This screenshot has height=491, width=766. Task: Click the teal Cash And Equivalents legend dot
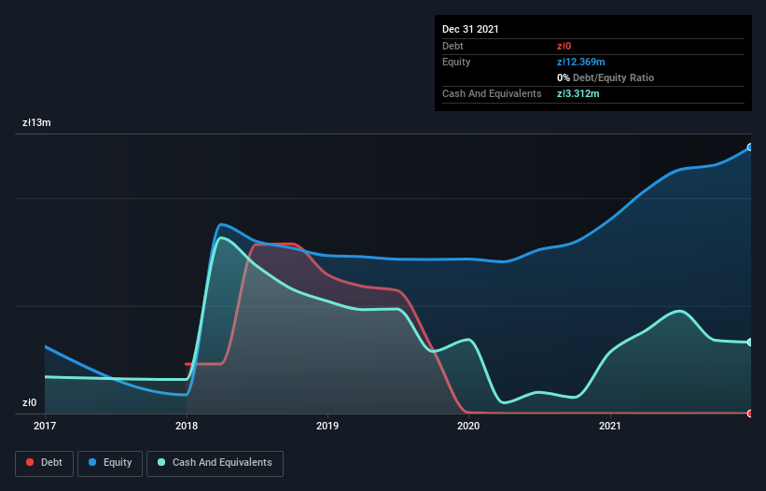click(x=161, y=462)
